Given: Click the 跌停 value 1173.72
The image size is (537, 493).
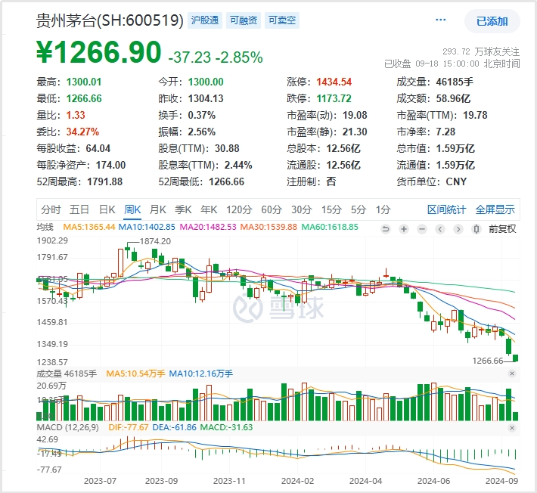Looking at the screenshot, I should point(334,98).
